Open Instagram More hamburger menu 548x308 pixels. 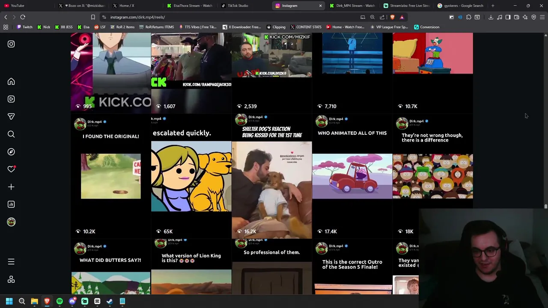click(x=11, y=262)
